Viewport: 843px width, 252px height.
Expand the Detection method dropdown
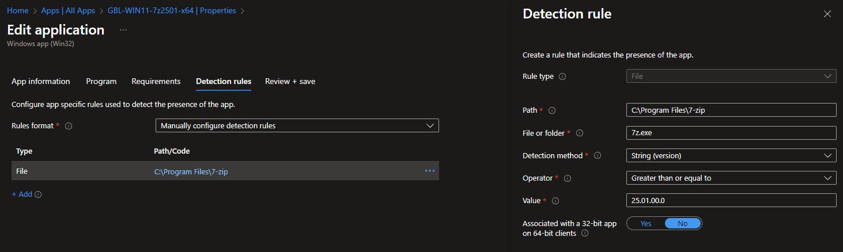point(730,155)
